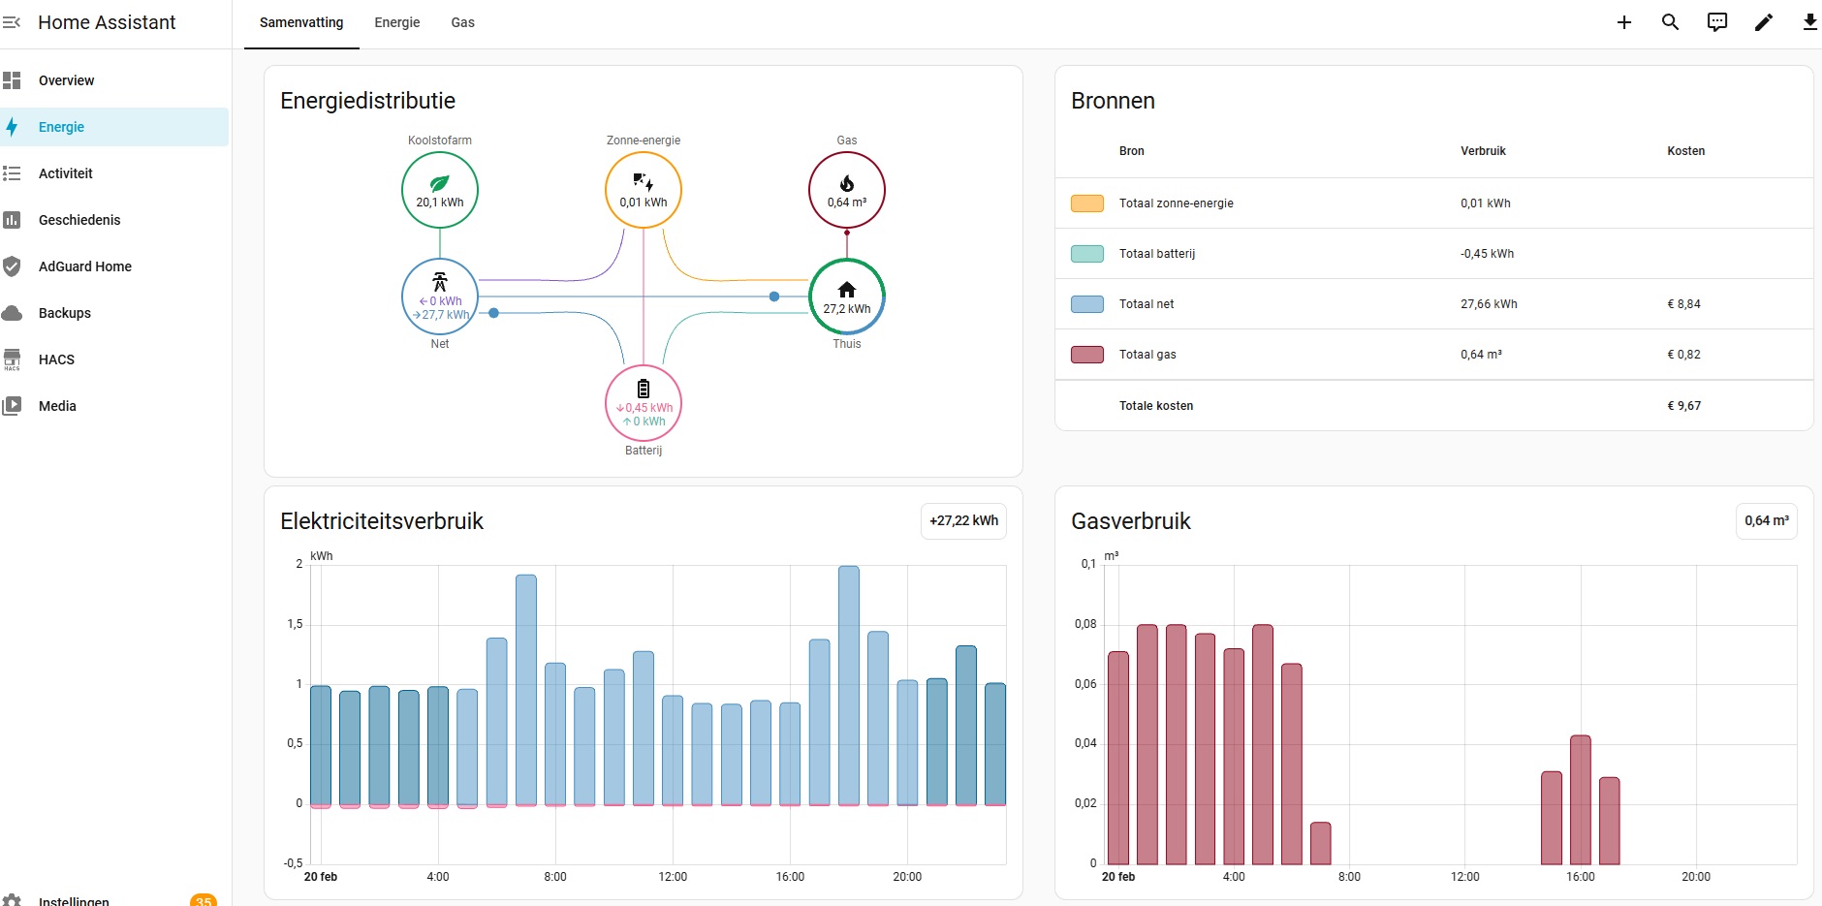Click the Net grid pylon circle
Image resolution: width=1822 pixels, height=906 pixels.
point(440,297)
